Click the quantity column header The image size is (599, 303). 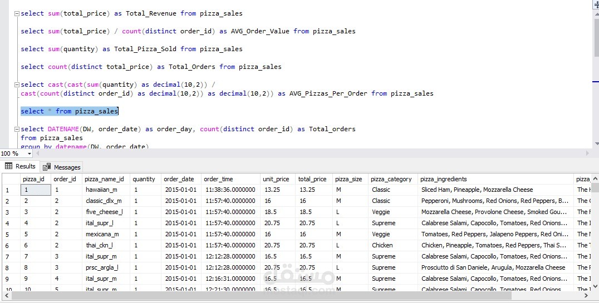click(144, 179)
